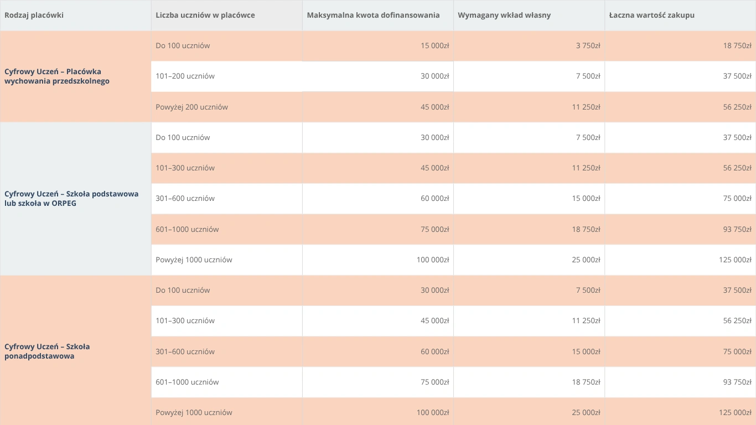
Task: Select primary school 'Powyżej 1000 uczniów' contribution 25 000zł
Action: click(529, 260)
